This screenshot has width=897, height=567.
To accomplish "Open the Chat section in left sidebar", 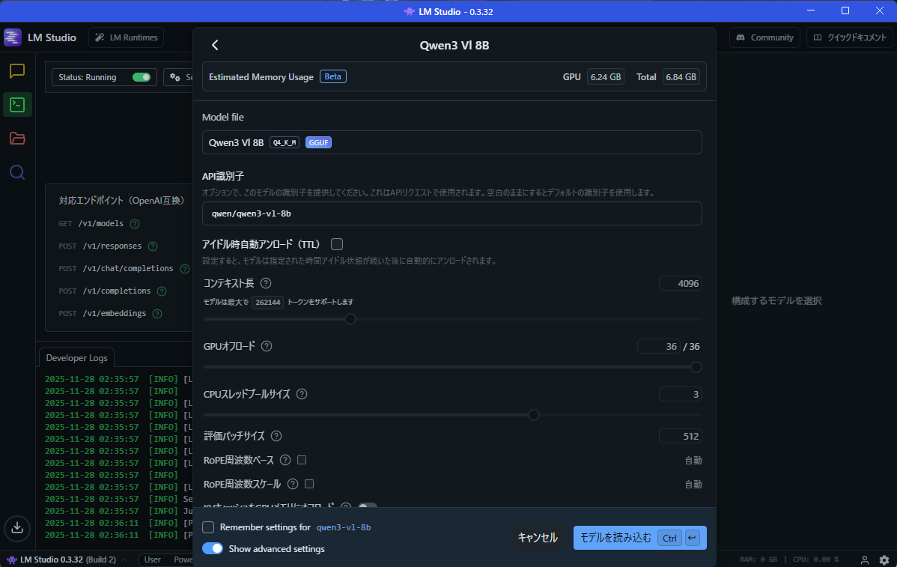I will [x=17, y=71].
